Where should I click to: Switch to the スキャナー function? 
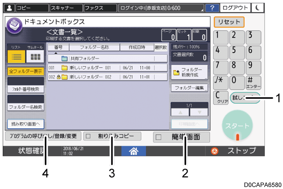click(66, 8)
